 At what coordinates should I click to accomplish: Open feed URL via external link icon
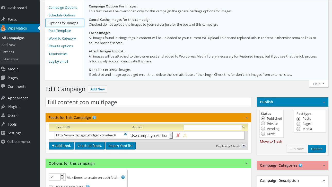(x=126, y=134)
